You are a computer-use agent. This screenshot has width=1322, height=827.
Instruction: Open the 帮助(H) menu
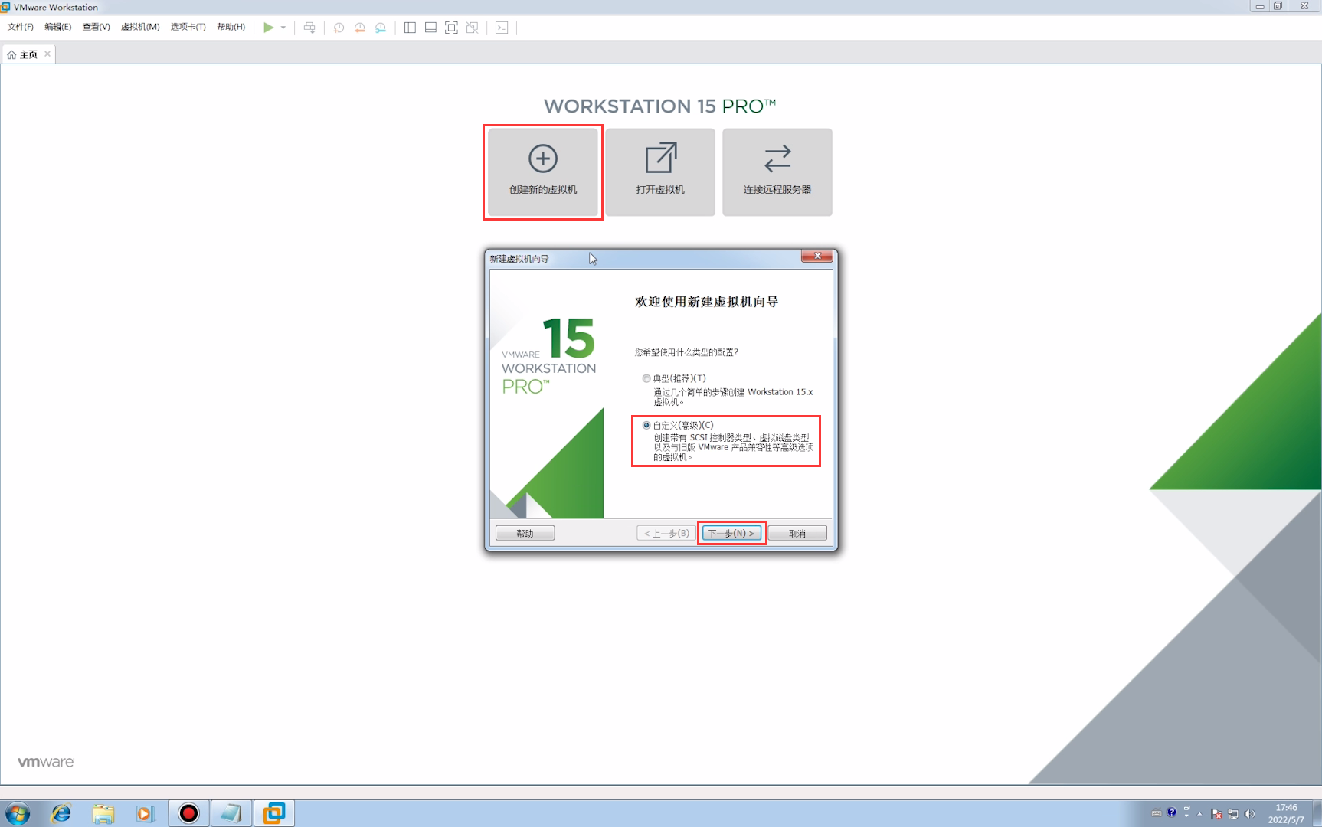[231, 27]
